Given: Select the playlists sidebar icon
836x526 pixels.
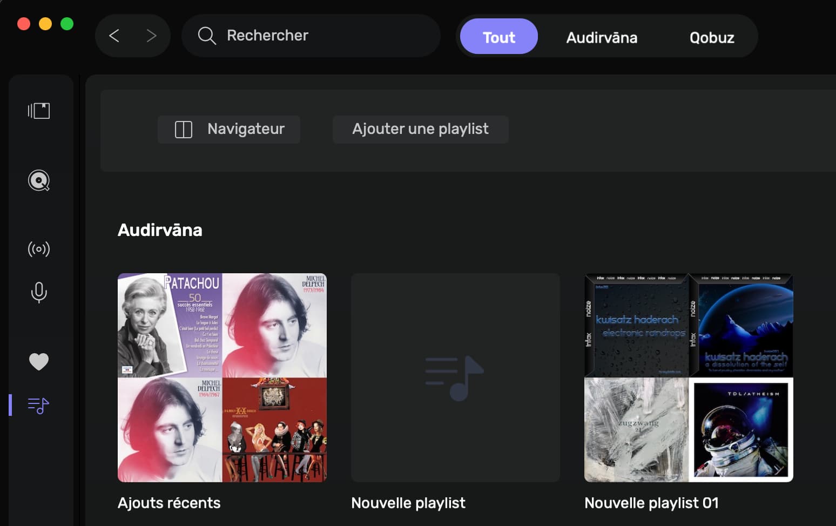Looking at the screenshot, I should 39,405.
